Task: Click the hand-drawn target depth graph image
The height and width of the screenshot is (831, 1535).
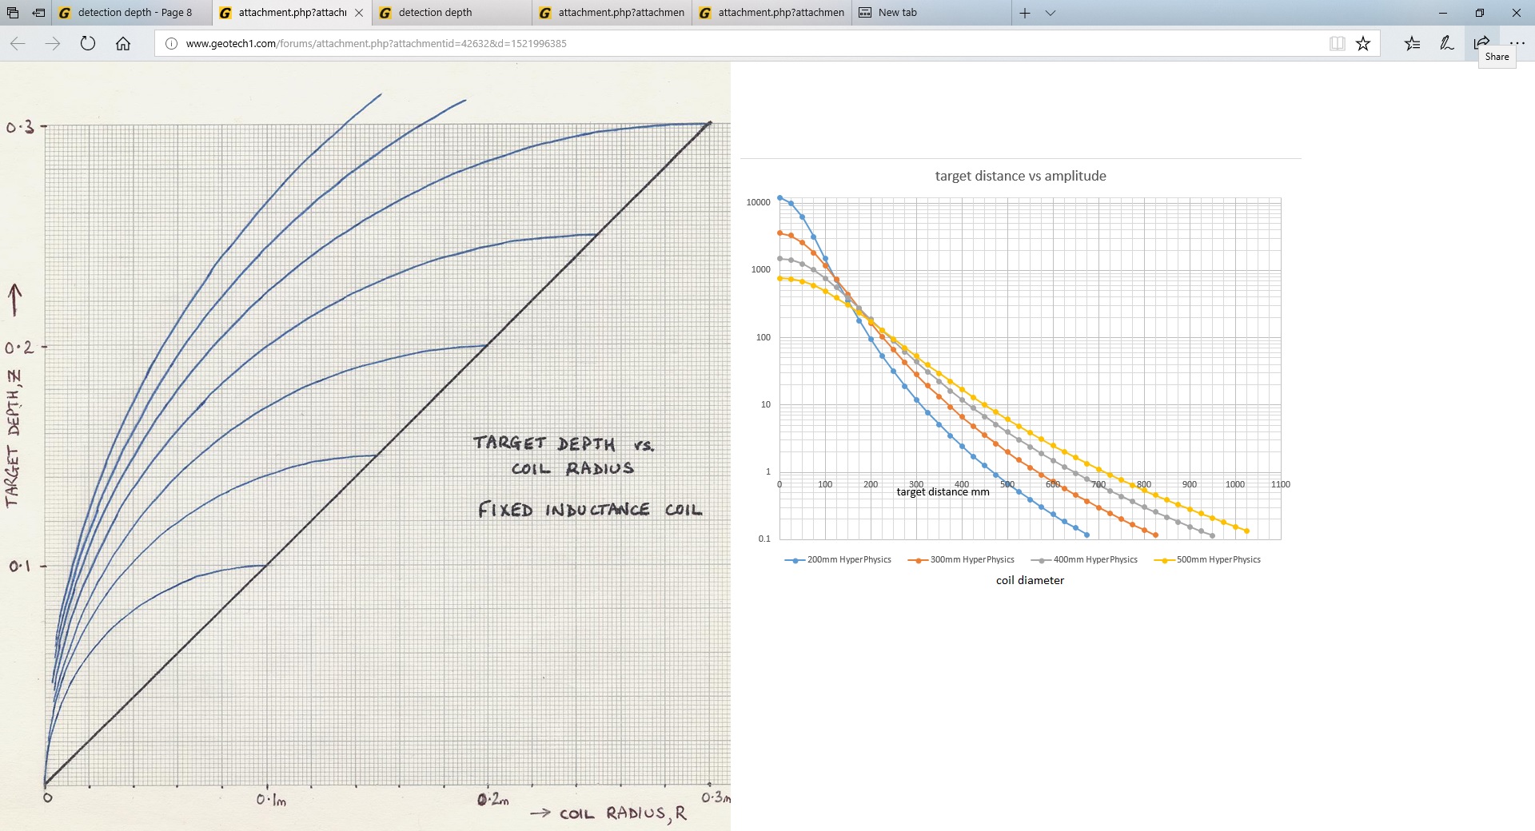Action: 365,447
